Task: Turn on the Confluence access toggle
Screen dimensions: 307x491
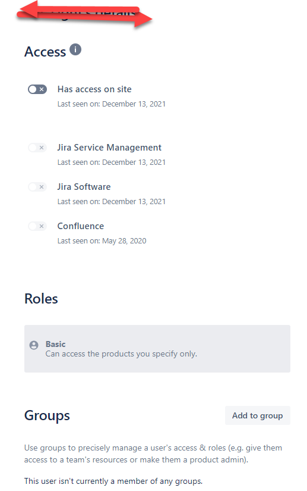Action: (x=37, y=226)
